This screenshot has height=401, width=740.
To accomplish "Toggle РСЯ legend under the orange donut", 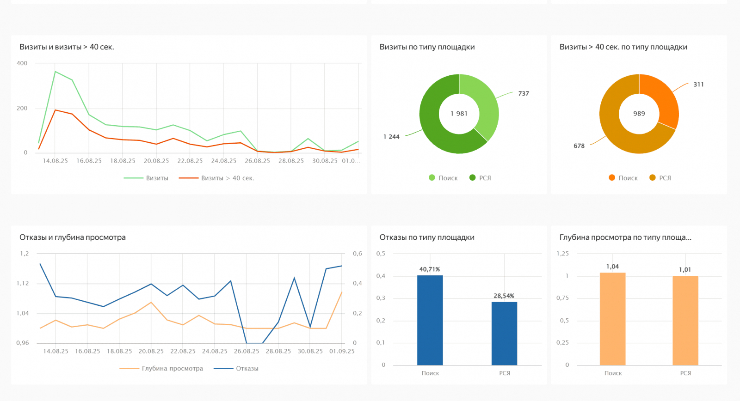I will coord(660,178).
